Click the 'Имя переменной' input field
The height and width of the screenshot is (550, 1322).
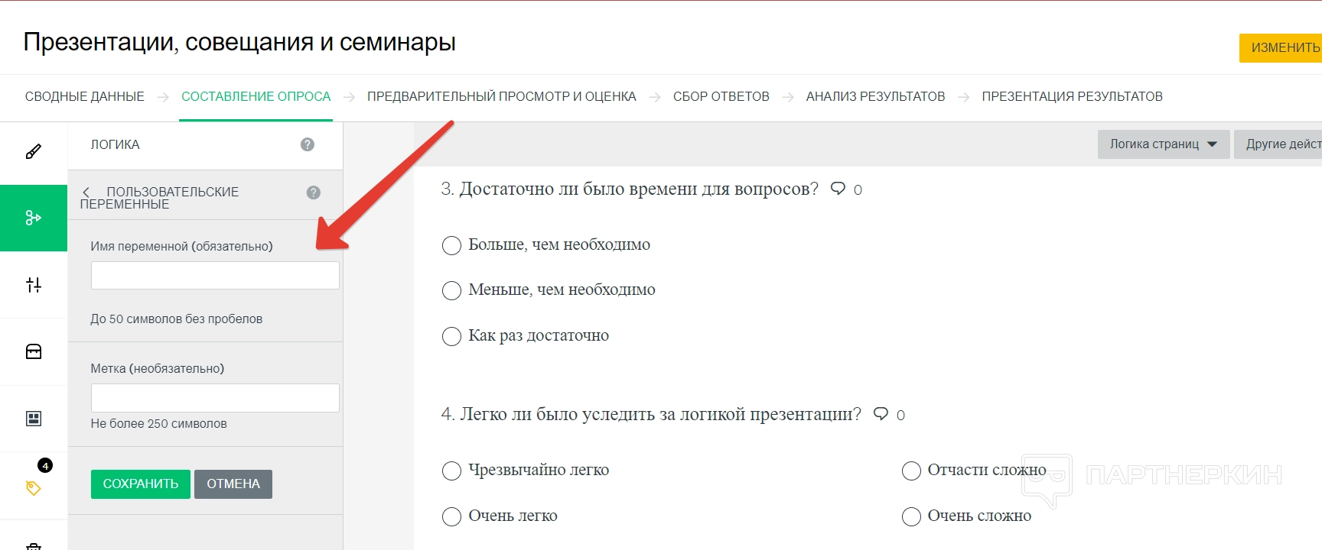215,276
